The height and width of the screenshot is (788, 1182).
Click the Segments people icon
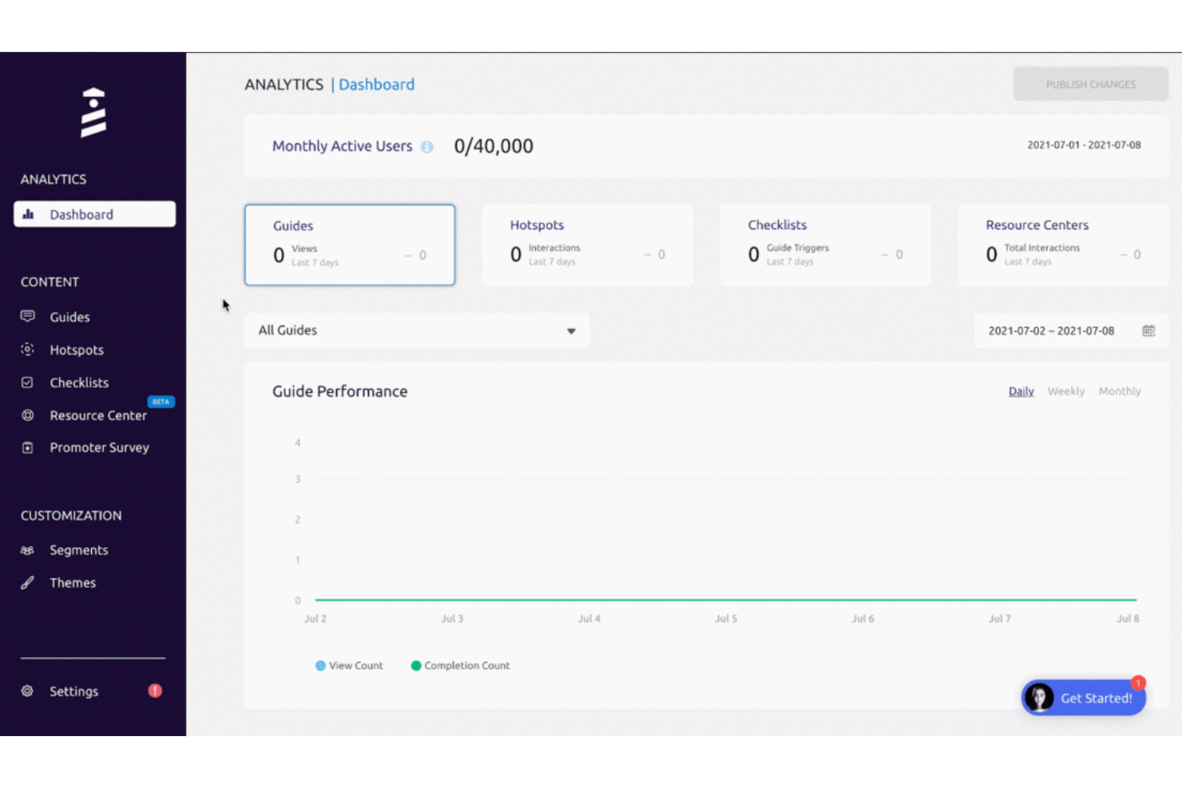click(x=28, y=550)
